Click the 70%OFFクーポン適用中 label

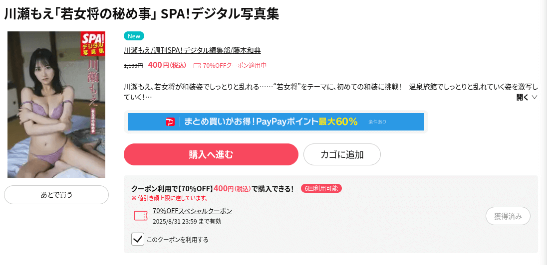(x=235, y=65)
